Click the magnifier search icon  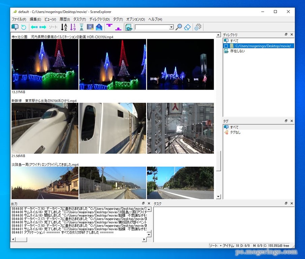click(x=179, y=27)
